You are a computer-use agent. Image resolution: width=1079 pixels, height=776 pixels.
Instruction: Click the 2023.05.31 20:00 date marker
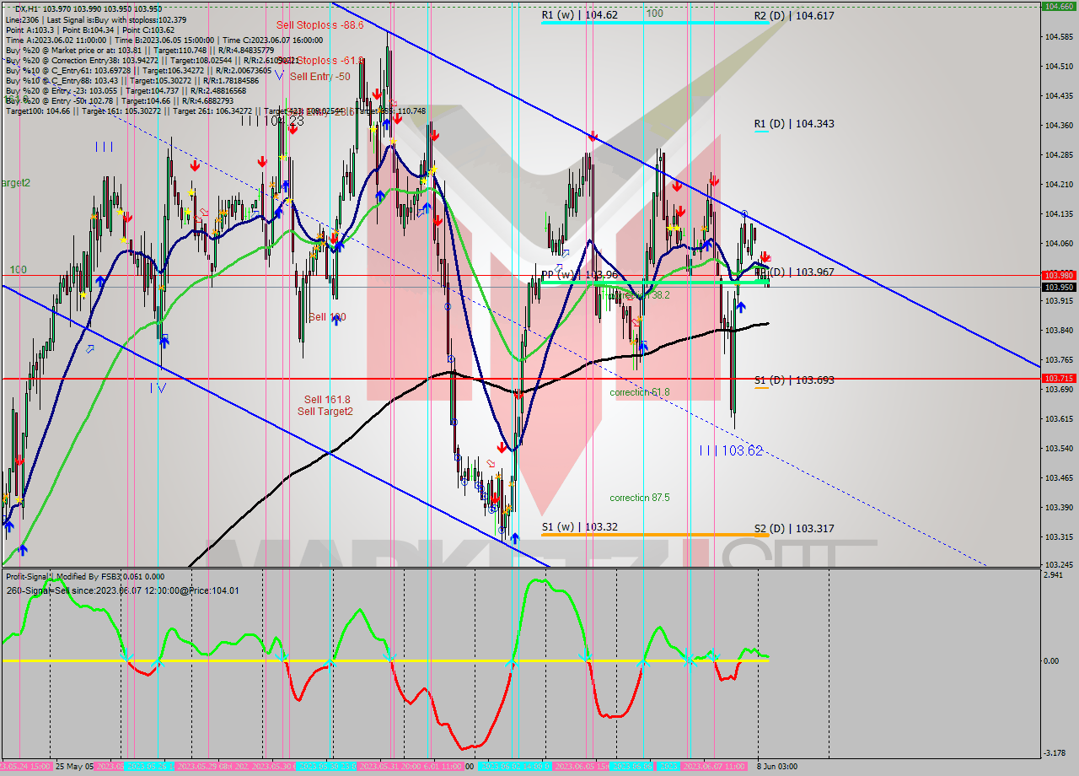(x=390, y=767)
